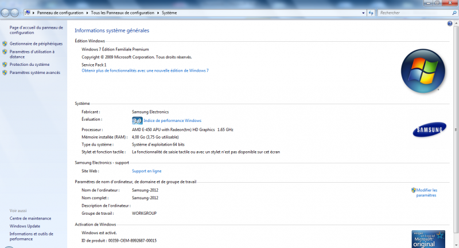Click the Samsung-2012 value beside Nom de l'ordinateur
459x248 pixels.
(145, 190)
